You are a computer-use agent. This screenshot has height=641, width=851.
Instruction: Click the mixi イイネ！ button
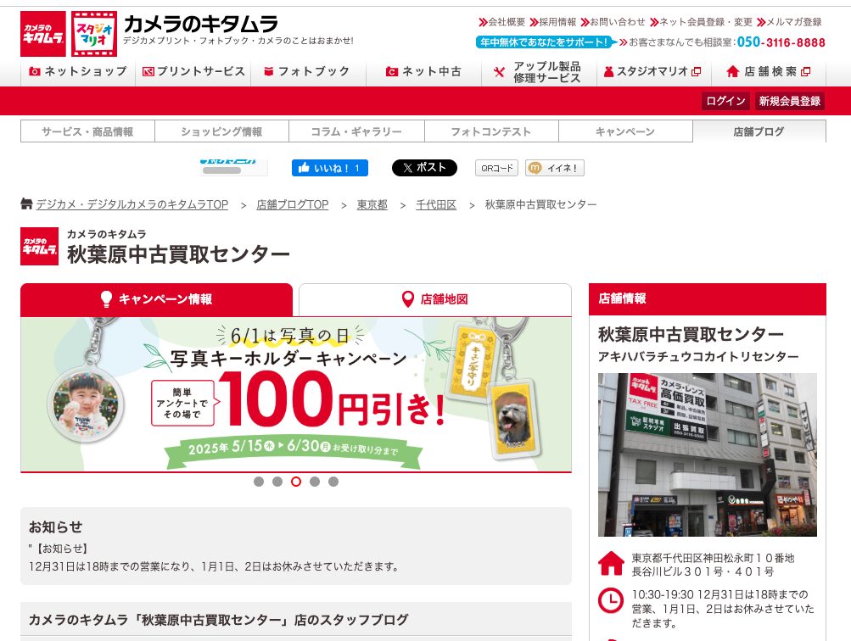(555, 168)
